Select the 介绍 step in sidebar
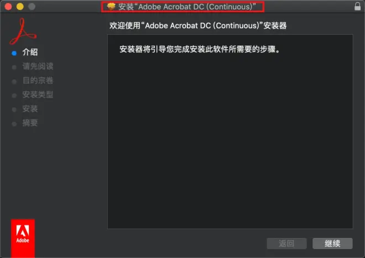This screenshot has width=365, height=258. tap(30, 52)
